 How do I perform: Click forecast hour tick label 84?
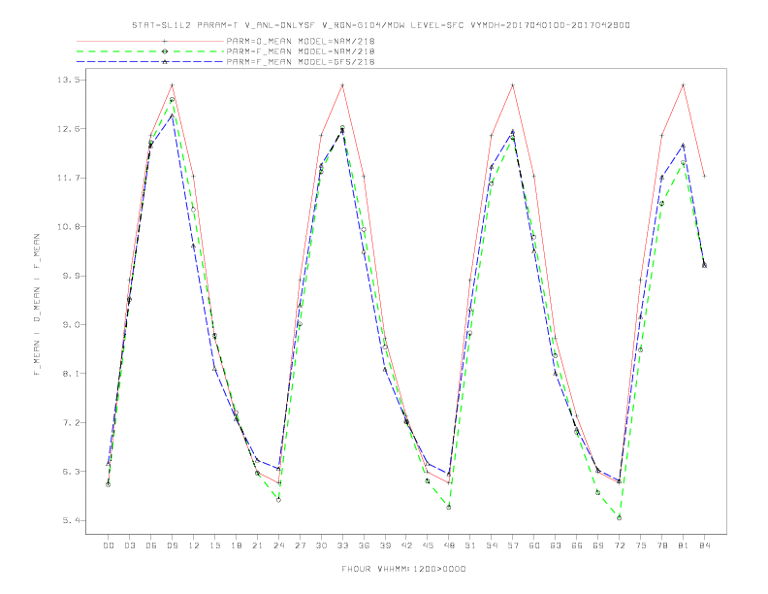704,545
